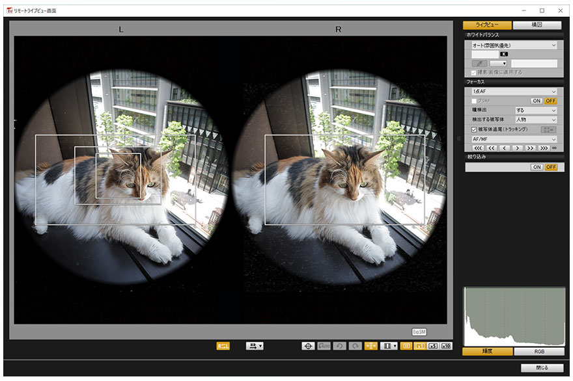The image size is (573, 381).
Task: Turn ON the 絞り込み depth-of-field preview
Action: pyautogui.click(x=537, y=167)
